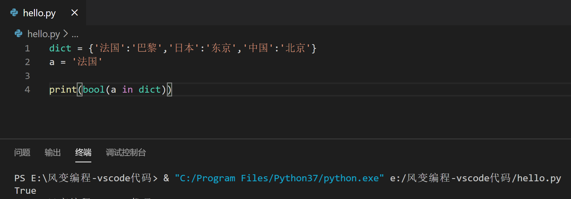Image resolution: width=571 pixels, height=199 pixels.
Task: Click line number 4 in the gutter
Action: click(27, 89)
